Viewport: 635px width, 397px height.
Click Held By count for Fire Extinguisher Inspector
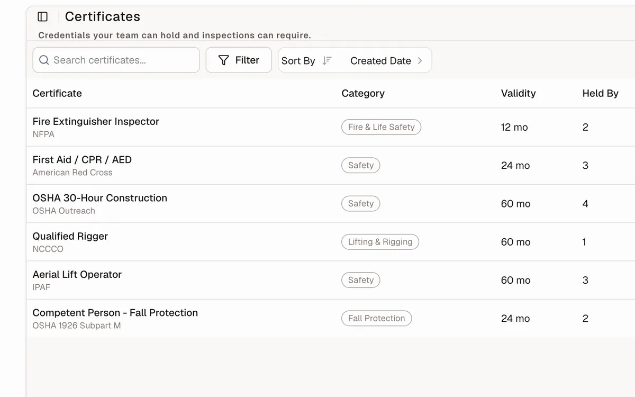coord(585,127)
